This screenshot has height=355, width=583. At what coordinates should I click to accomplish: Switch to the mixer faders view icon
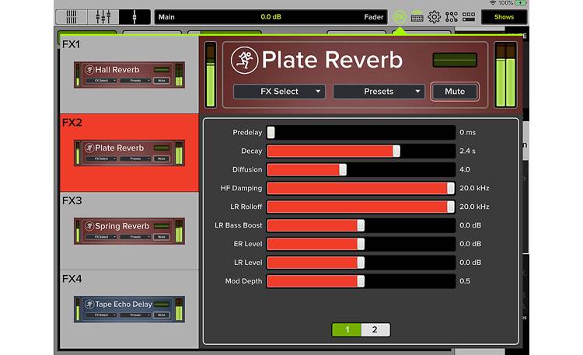[103, 17]
